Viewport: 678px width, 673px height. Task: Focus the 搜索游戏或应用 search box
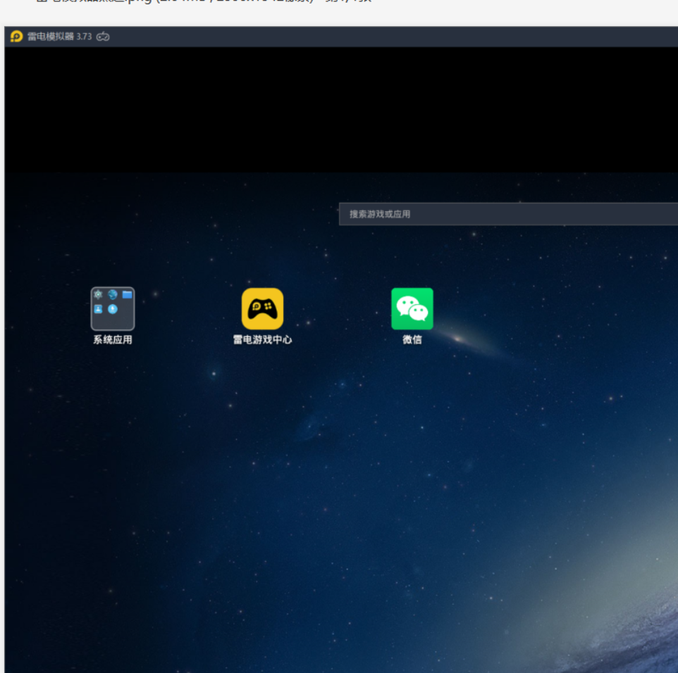(507, 214)
